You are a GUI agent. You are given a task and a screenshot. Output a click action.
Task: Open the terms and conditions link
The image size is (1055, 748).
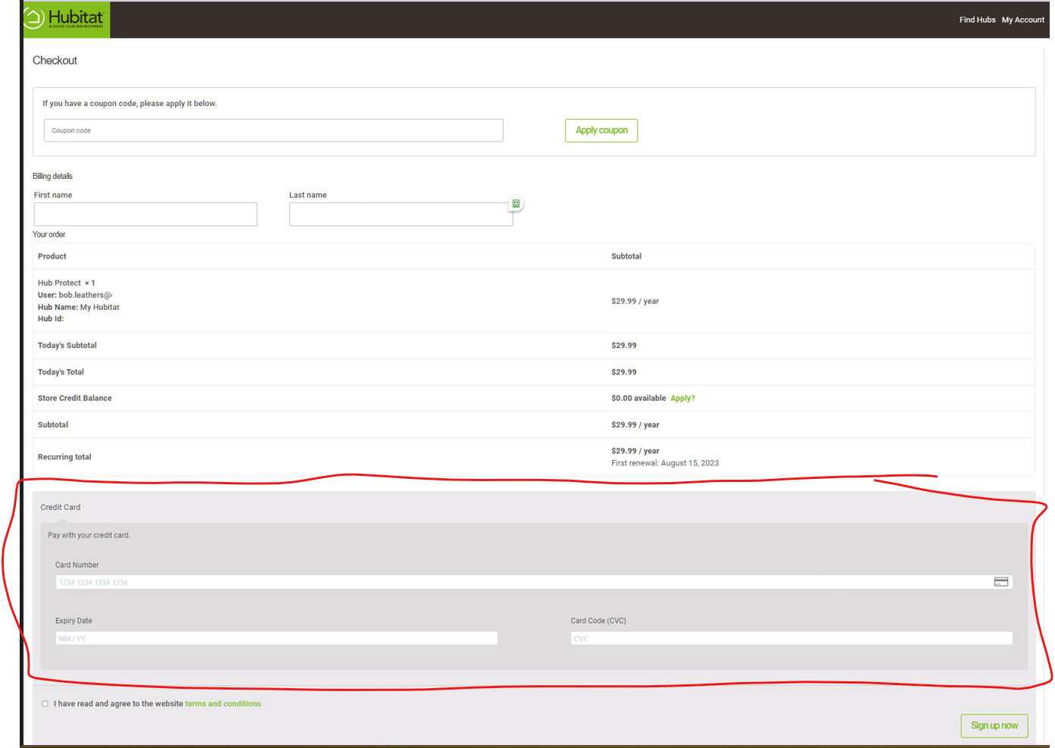pos(223,704)
